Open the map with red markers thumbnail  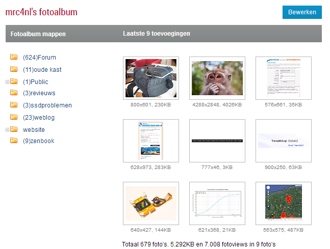click(284, 203)
